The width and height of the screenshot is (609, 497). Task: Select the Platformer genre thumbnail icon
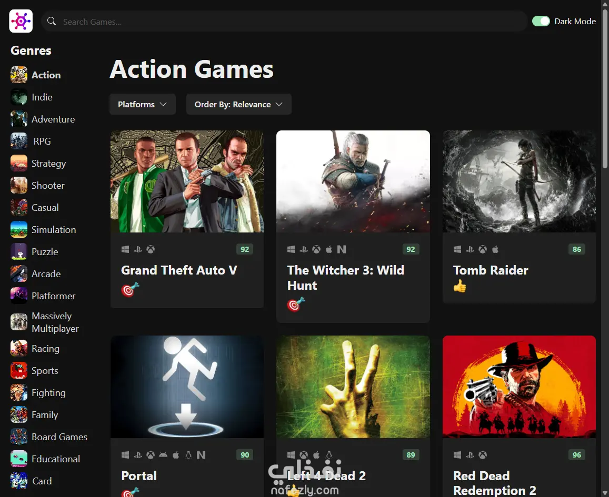[x=18, y=296]
